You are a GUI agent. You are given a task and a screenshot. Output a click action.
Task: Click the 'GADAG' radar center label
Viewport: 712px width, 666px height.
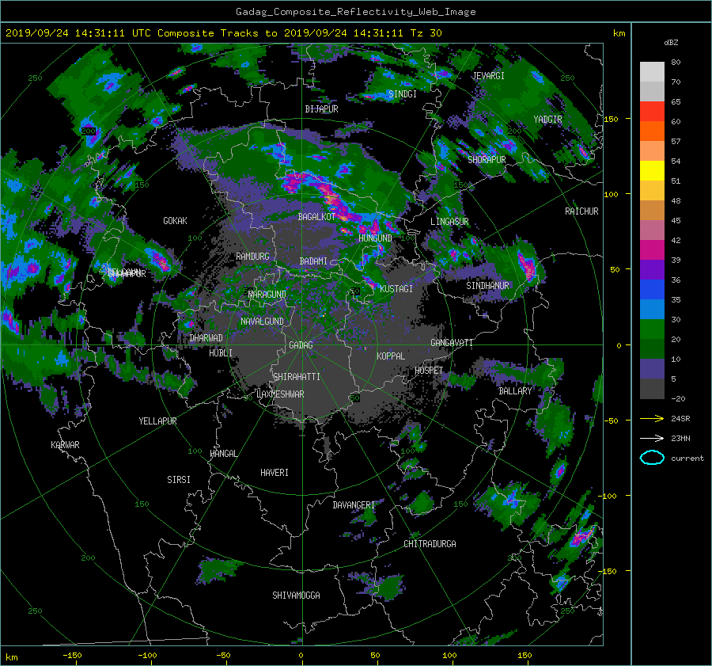301,345
